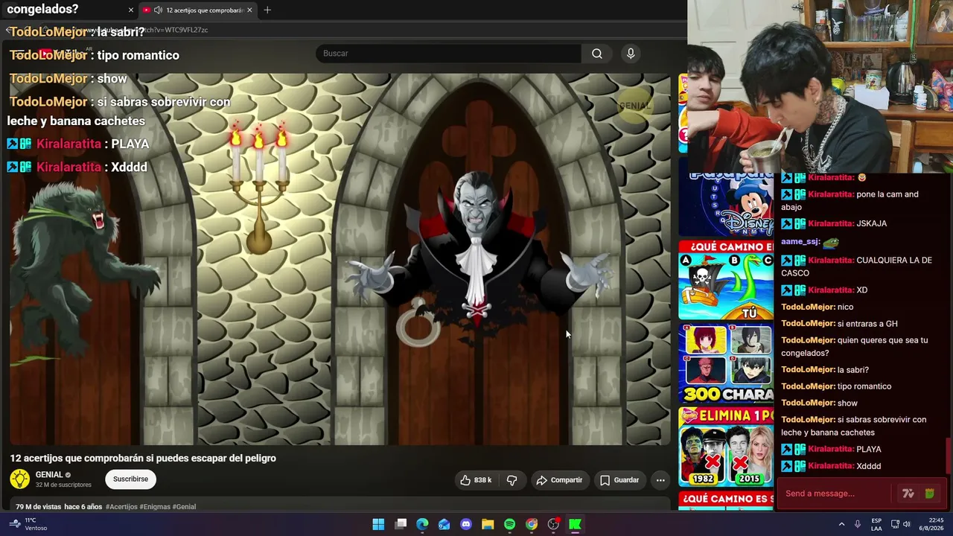Click the Suscribirse button
The height and width of the screenshot is (536, 953).
point(130,479)
